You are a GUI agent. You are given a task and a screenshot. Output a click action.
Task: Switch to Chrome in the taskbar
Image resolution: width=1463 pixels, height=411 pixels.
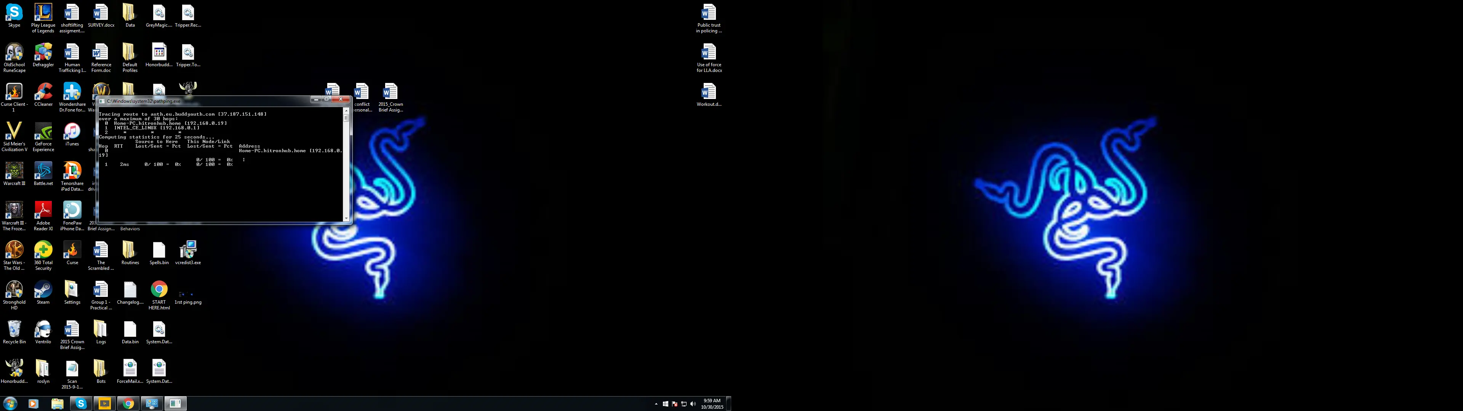pos(128,404)
